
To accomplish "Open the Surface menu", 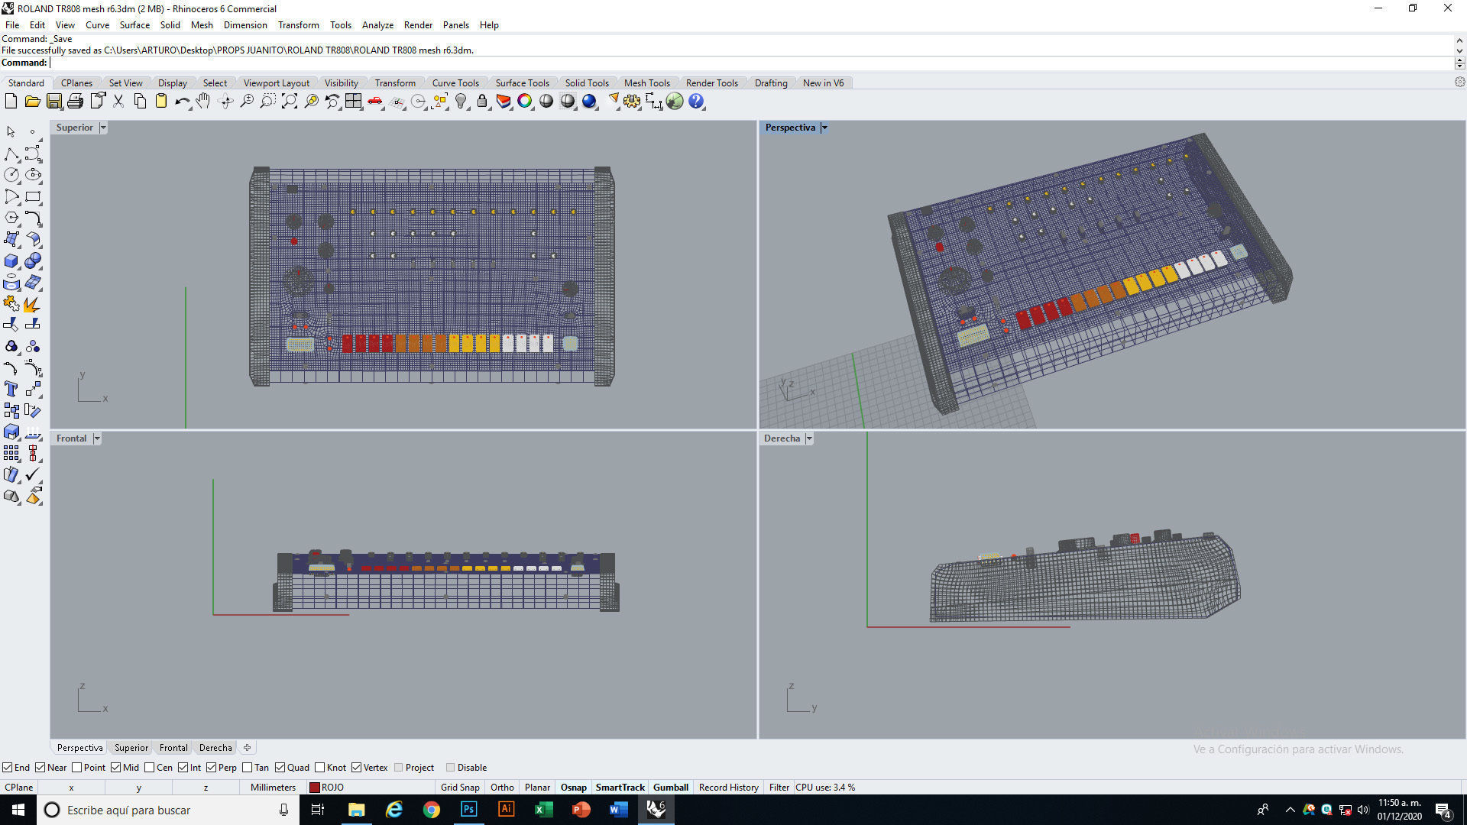I will click(x=134, y=25).
